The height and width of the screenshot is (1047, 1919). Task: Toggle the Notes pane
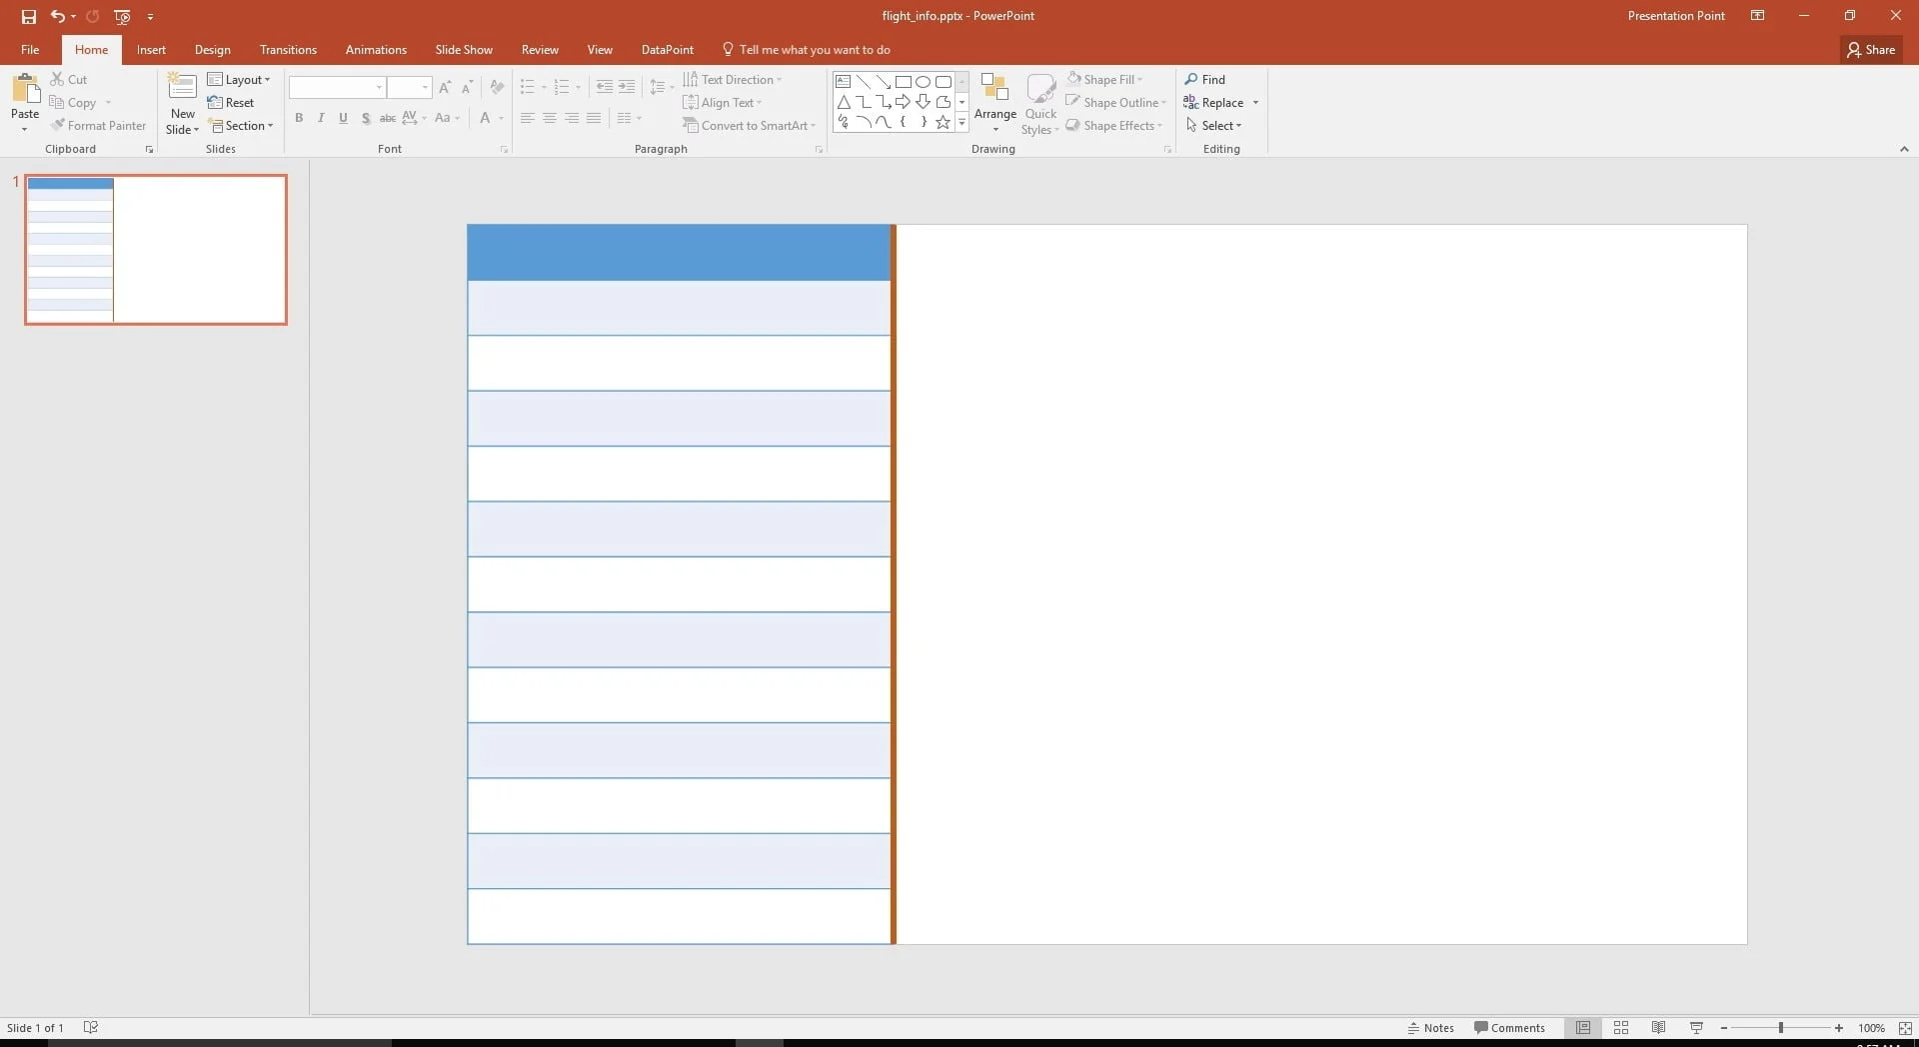[x=1430, y=1028]
